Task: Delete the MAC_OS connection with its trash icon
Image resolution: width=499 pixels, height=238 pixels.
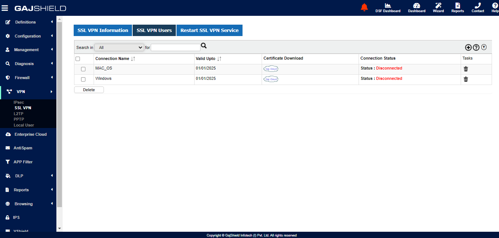Action: [x=466, y=69]
